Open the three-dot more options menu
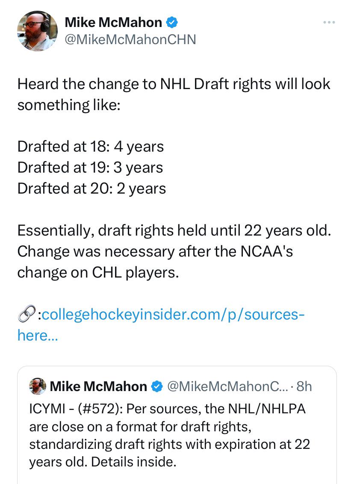Screen dimensions: 354x484 329,22
